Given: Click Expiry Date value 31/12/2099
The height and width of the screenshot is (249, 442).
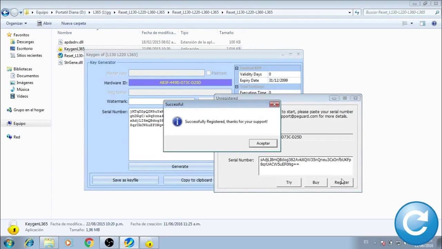Looking at the screenshot, I should (x=284, y=80).
